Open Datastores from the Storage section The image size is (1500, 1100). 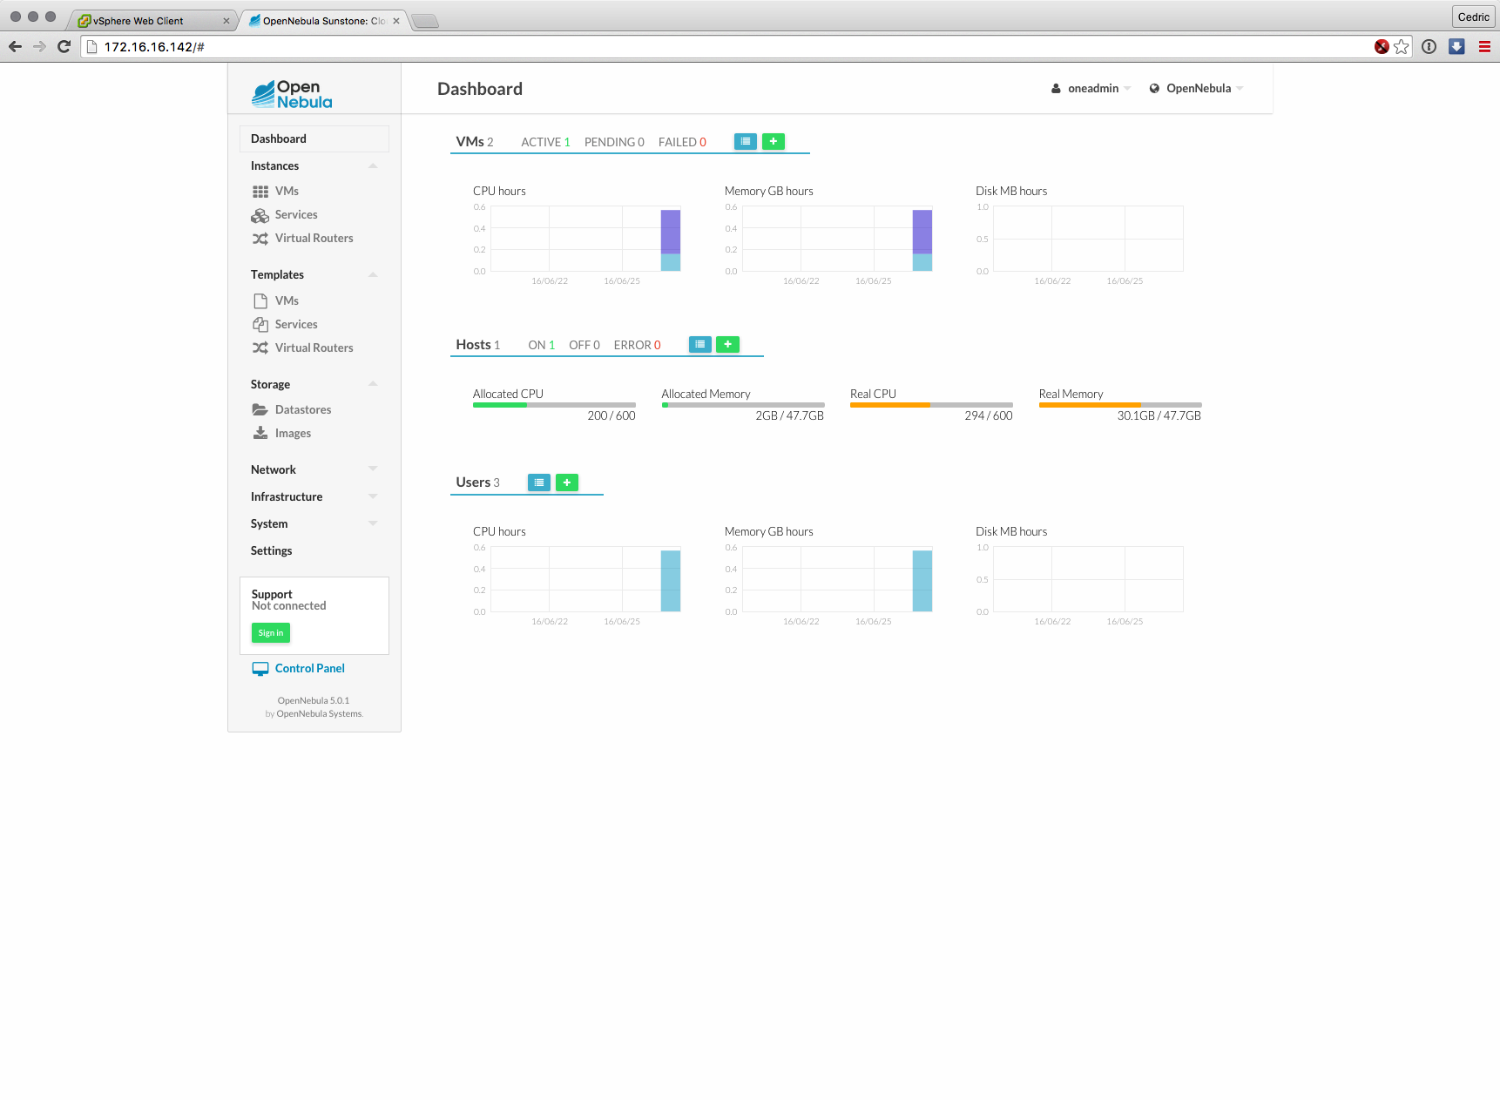coord(302,409)
